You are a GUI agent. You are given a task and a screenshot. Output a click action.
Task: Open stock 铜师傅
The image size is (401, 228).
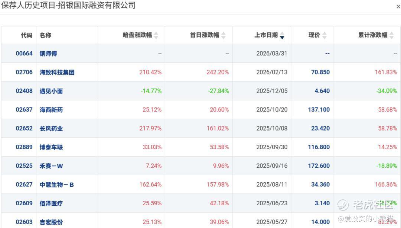[48, 54]
